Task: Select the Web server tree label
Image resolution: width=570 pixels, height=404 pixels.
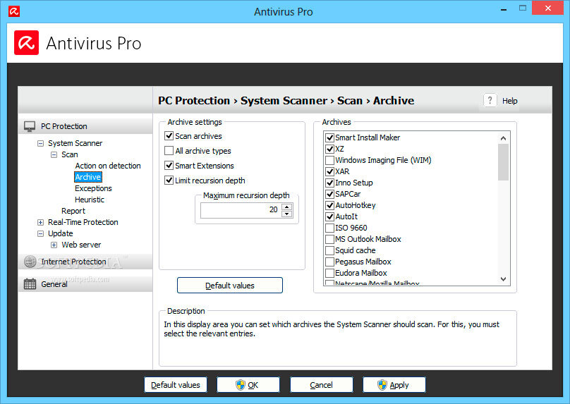Action: (x=81, y=245)
